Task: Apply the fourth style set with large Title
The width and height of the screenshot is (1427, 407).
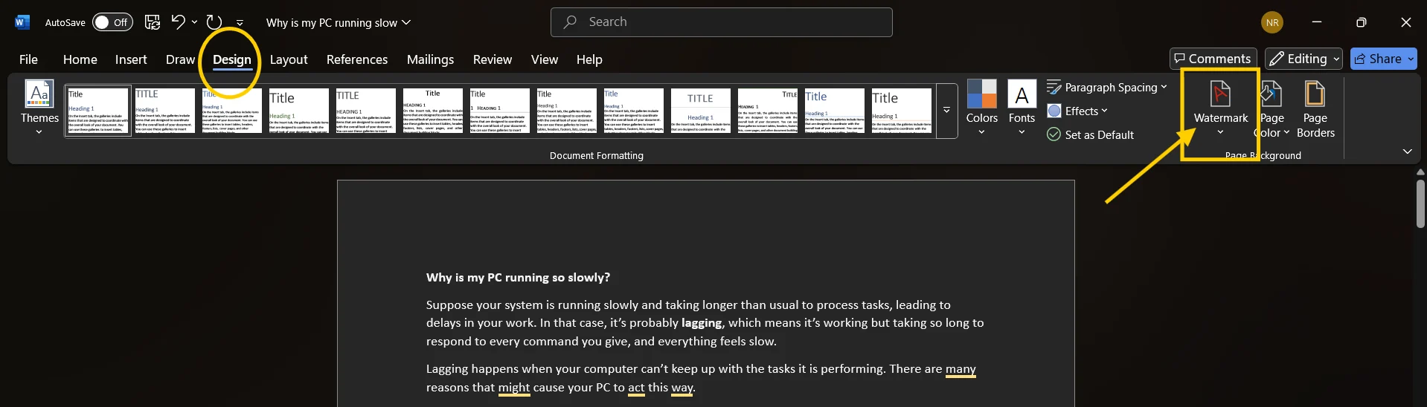Action: click(299, 111)
